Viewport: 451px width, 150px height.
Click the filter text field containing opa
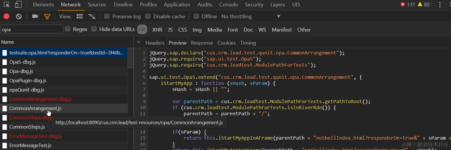point(32,29)
